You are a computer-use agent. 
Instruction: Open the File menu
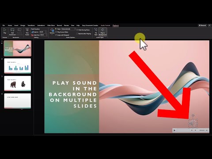pyautogui.click(x=4, y=26)
